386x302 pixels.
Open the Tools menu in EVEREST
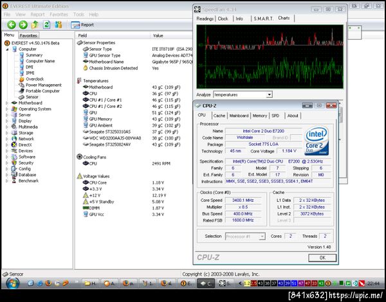pos(78,15)
